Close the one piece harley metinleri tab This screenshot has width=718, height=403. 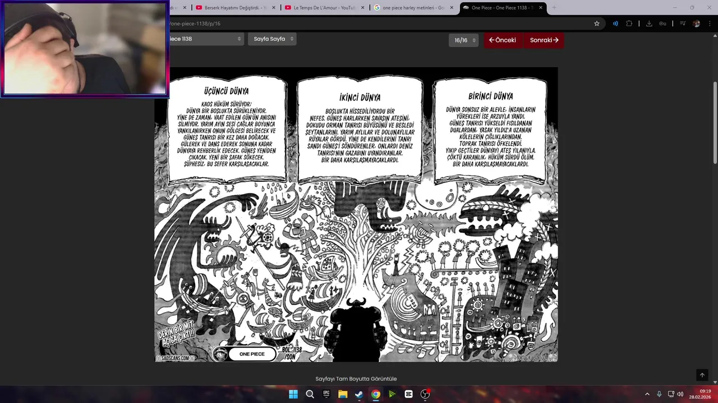click(452, 8)
